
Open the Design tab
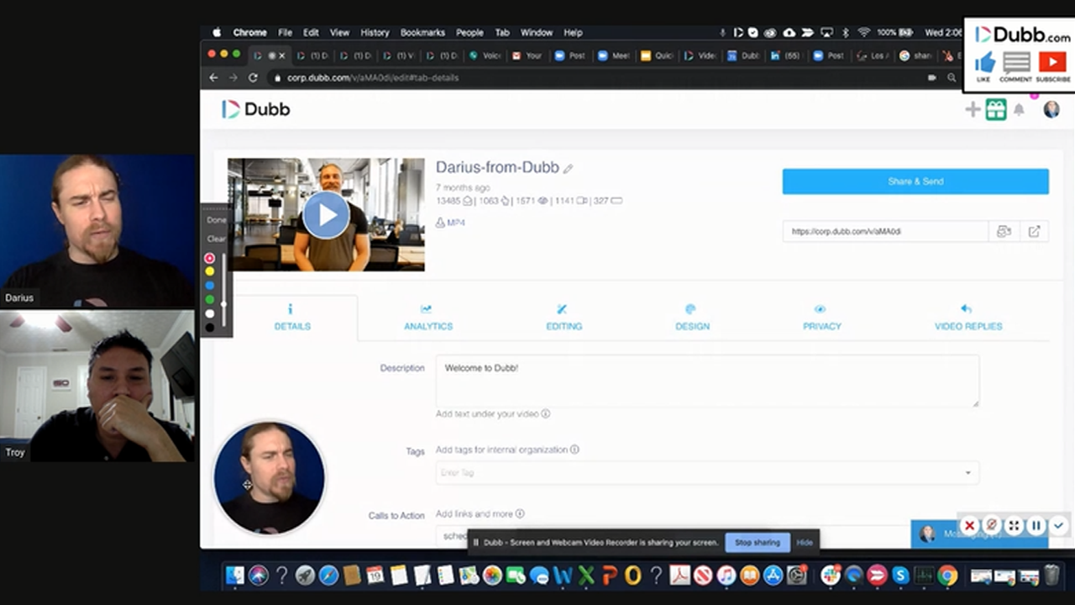(x=692, y=318)
